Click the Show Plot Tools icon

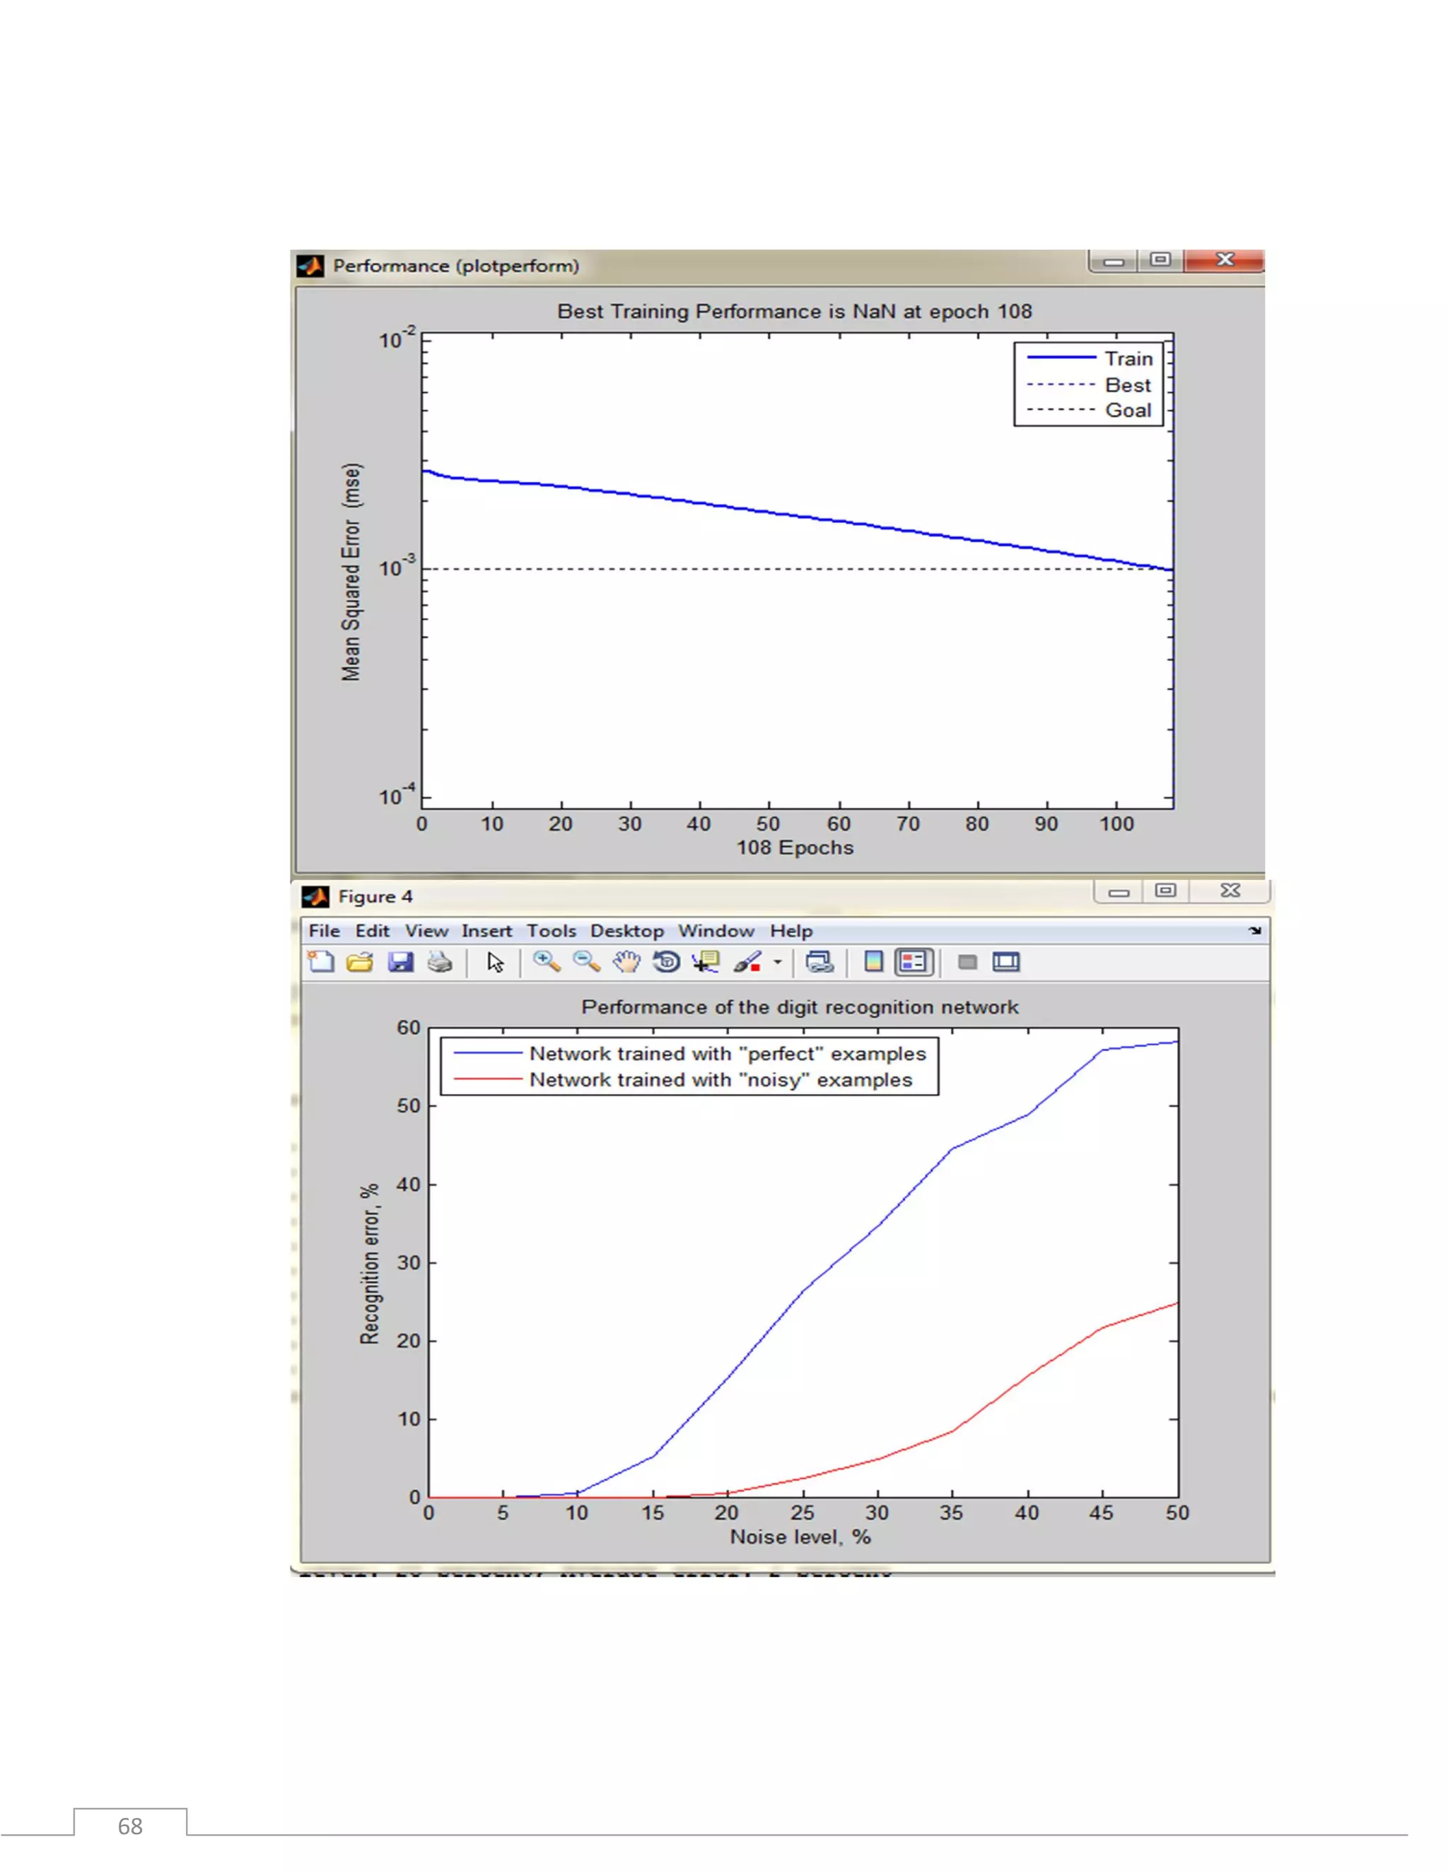tap(1006, 962)
